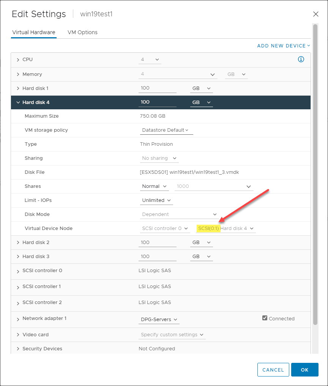Expand the Hard disk 1 section
The height and width of the screenshot is (386, 328).
coord(18,88)
